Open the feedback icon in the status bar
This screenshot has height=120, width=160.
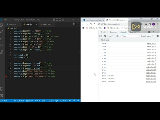coord(74,101)
